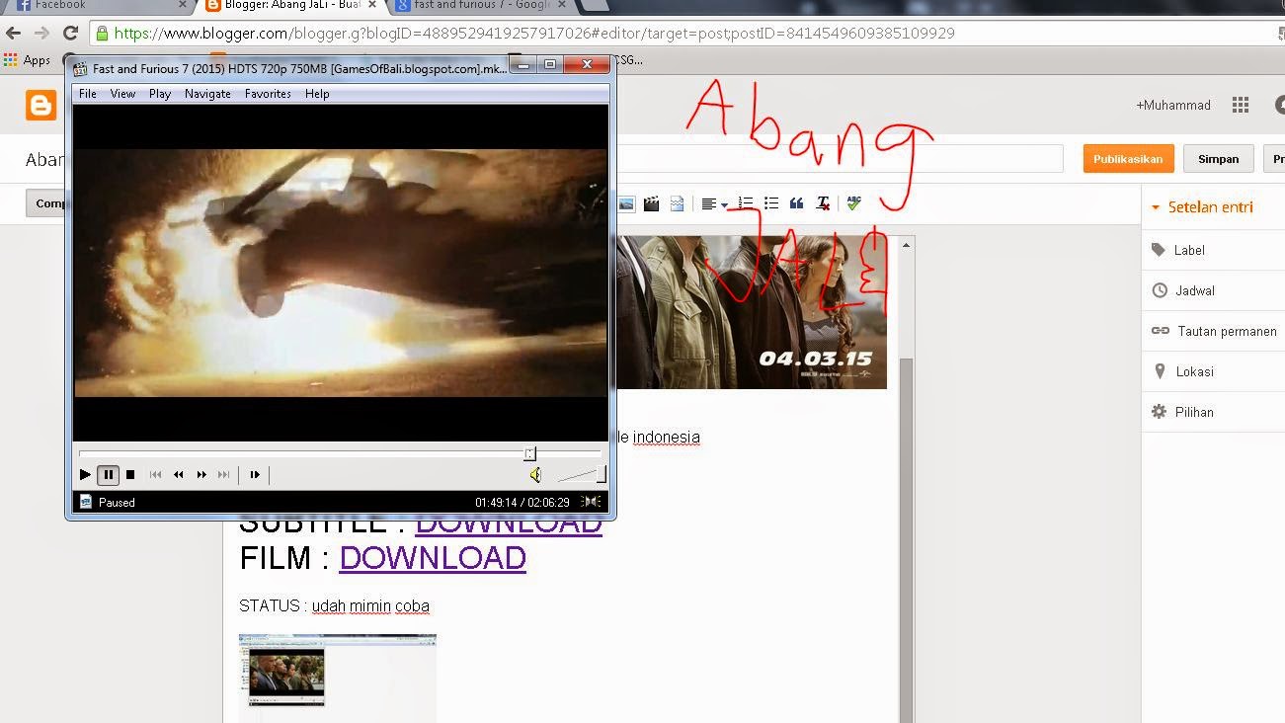Click the insert video clapperboard icon
This screenshot has height=723, width=1285.
(x=651, y=203)
